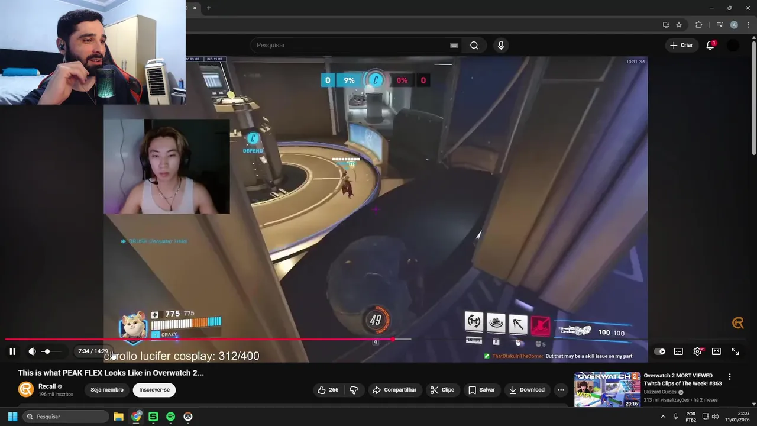Close the current browser tab
757x426 pixels.
coord(195,8)
